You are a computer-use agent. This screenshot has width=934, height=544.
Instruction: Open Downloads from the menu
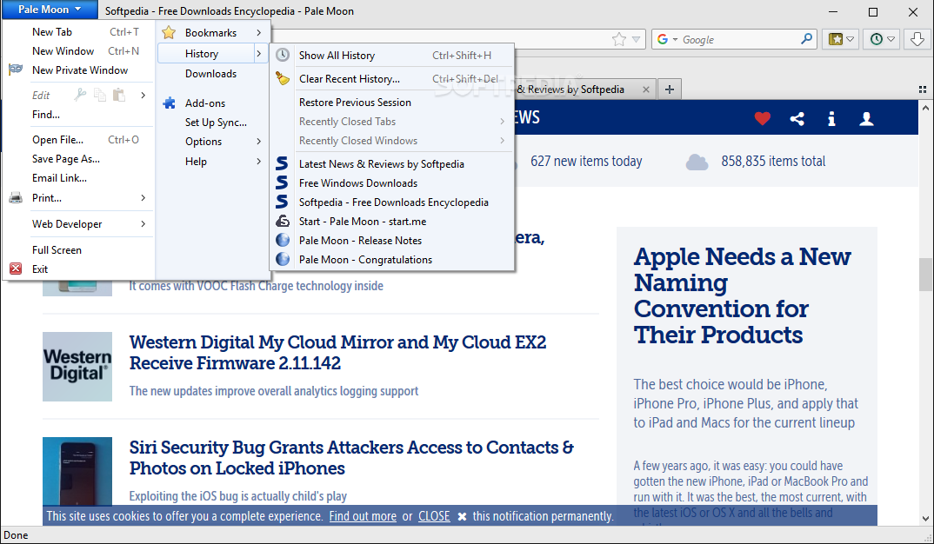pos(211,74)
